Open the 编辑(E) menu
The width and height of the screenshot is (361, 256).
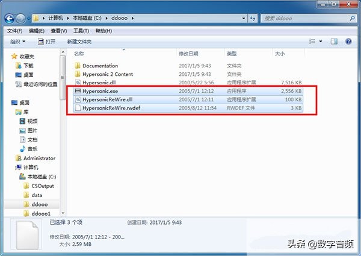click(x=37, y=31)
